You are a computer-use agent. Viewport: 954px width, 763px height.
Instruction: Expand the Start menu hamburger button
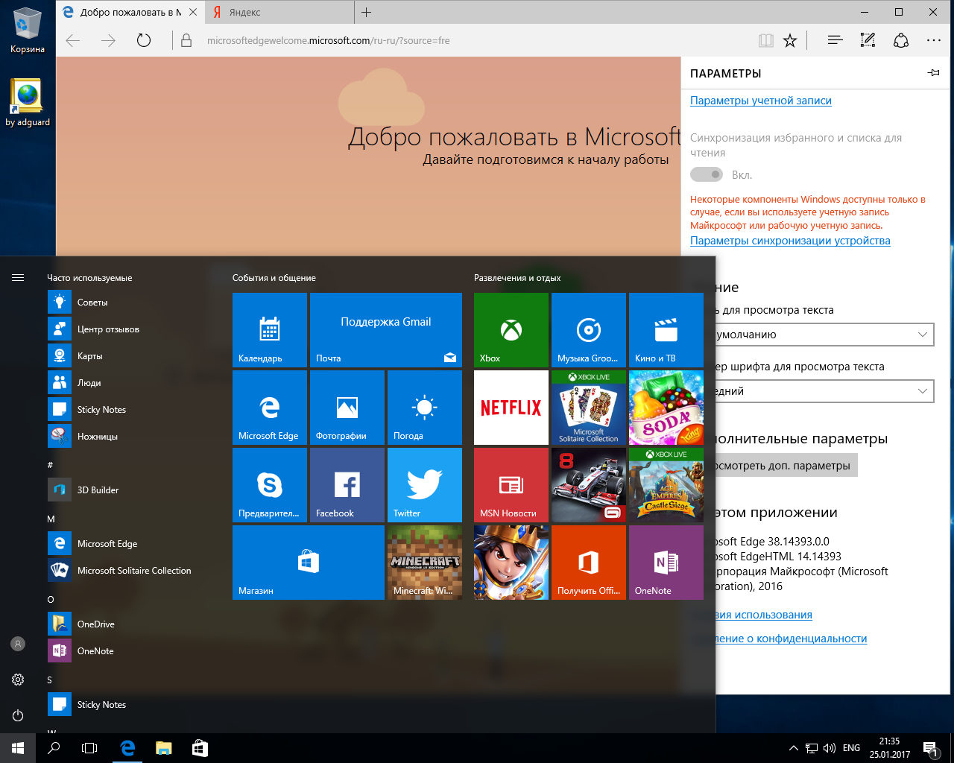click(18, 277)
